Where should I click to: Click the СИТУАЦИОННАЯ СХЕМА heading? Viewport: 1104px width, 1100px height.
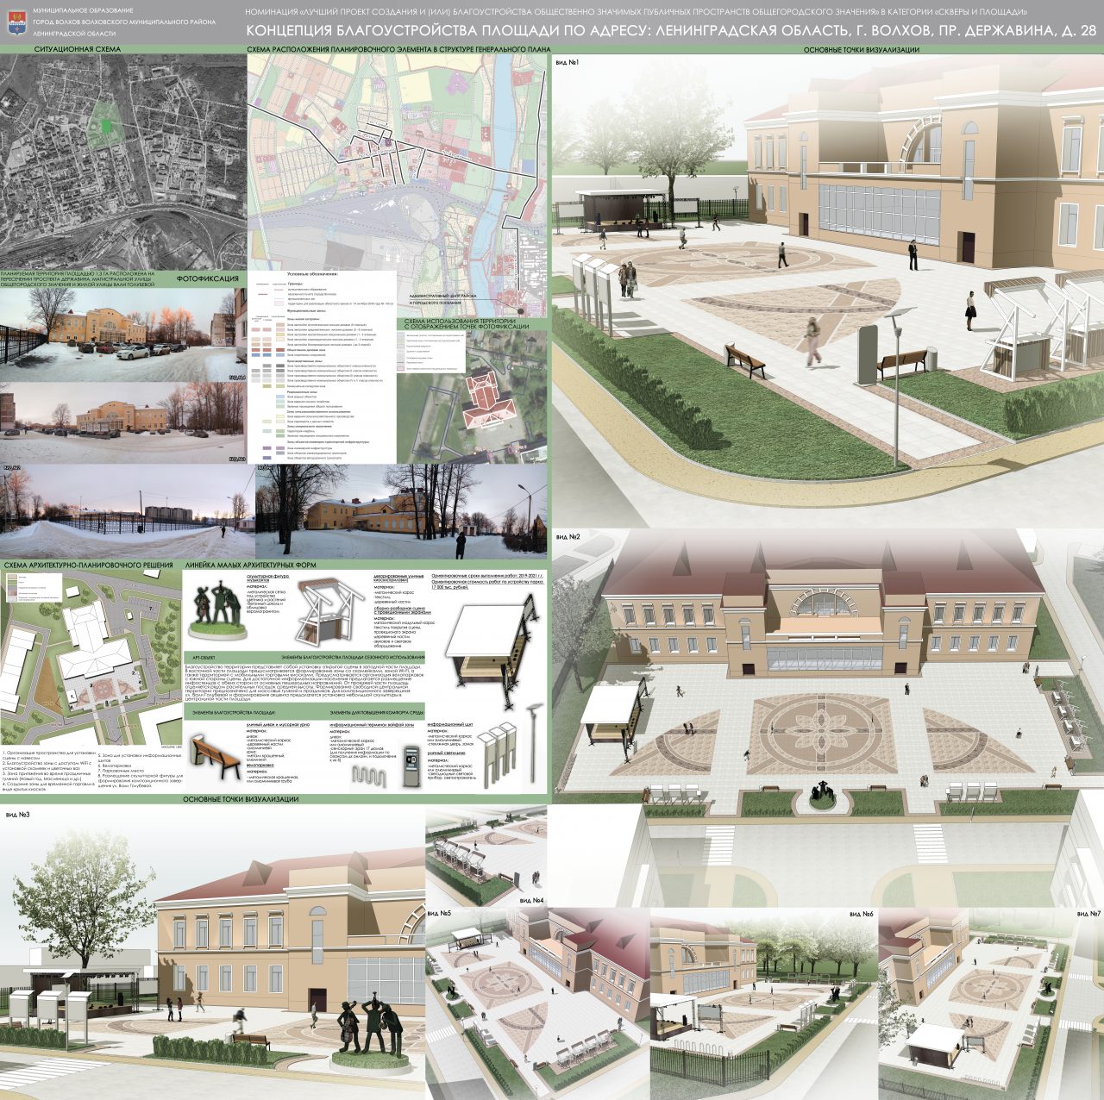tap(77, 51)
